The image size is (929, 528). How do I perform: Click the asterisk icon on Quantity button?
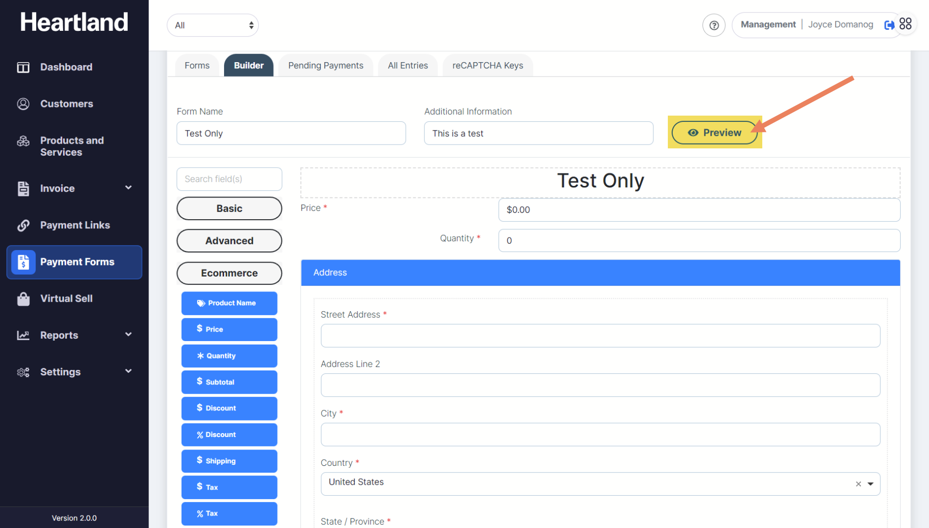click(x=200, y=356)
